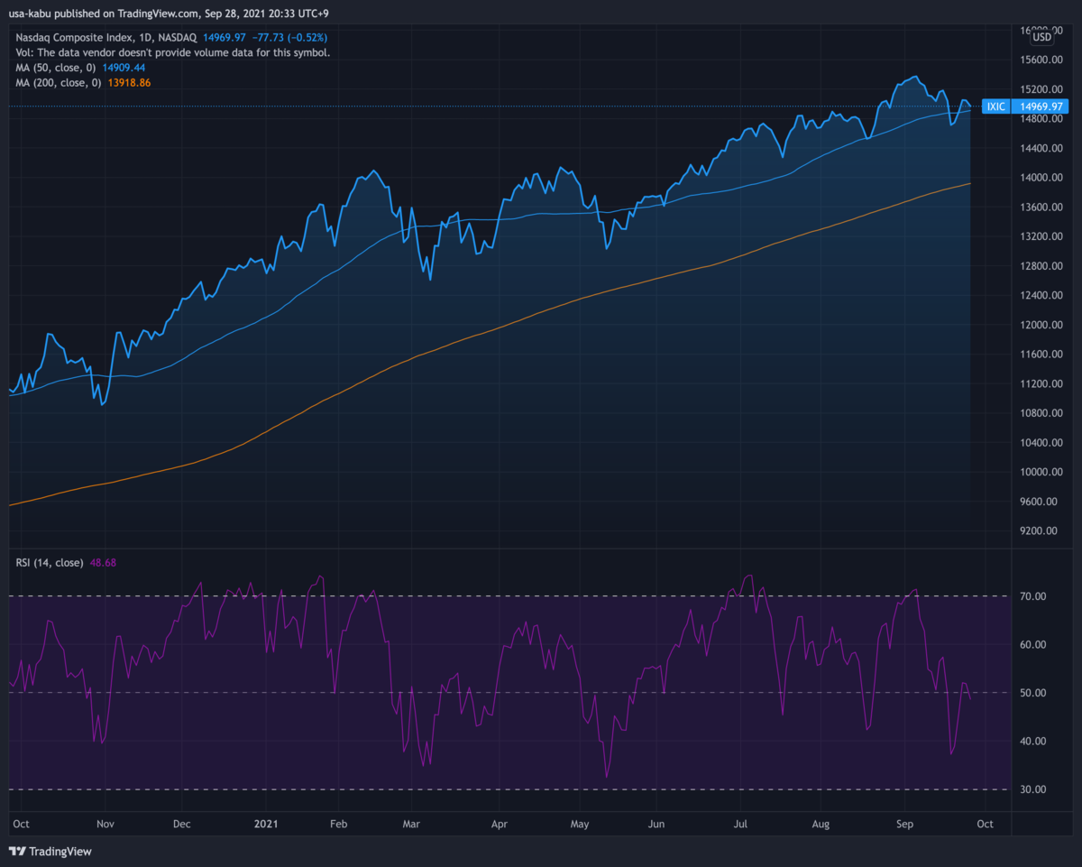Select the USD currency label
Image resolution: width=1082 pixels, height=867 pixels.
point(1042,37)
